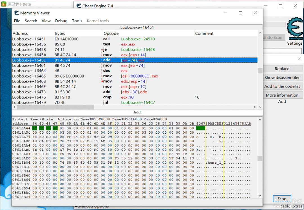Select the je Luobo.exe+1646B row

click(x=135, y=49)
